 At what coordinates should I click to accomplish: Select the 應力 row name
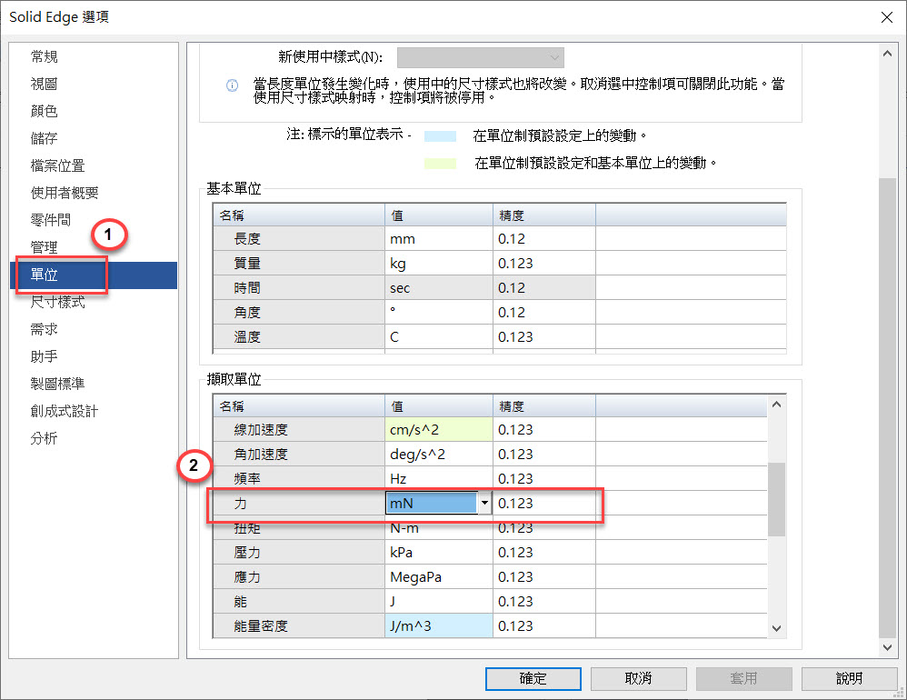click(x=298, y=576)
